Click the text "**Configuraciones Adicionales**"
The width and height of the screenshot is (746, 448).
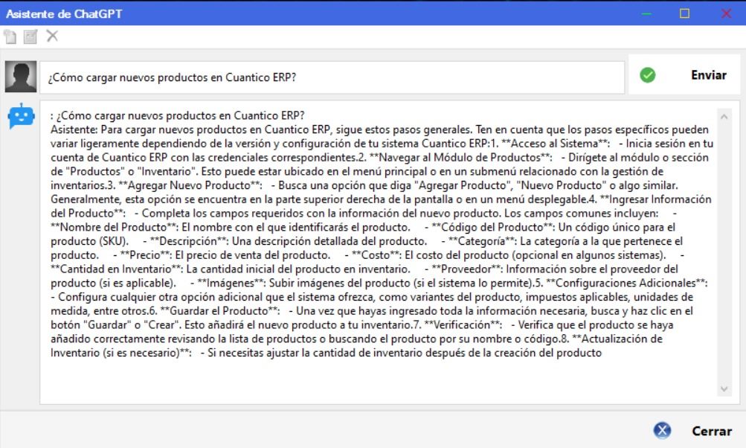click(626, 283)
